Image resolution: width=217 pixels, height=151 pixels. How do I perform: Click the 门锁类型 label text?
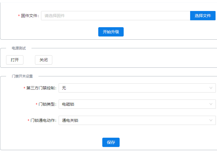tap(47, 104)
